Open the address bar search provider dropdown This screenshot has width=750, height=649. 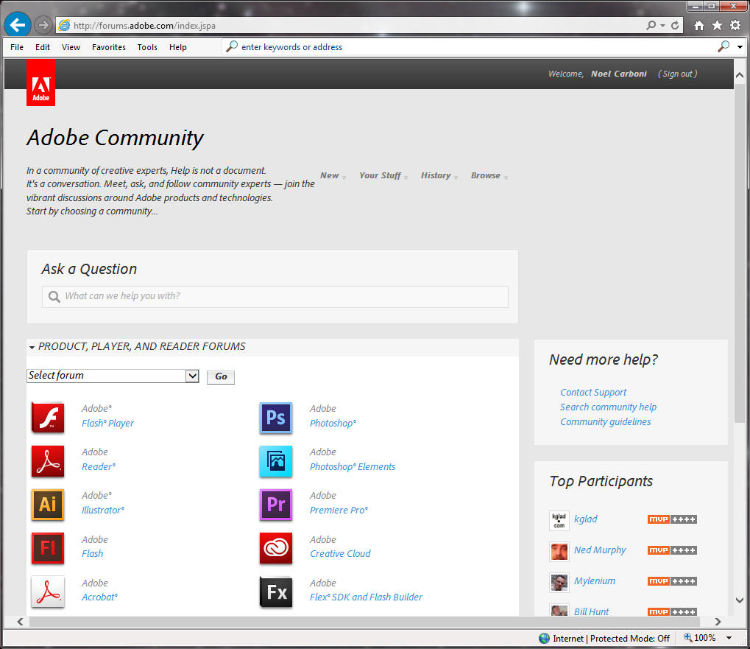(x=662, y=25)
